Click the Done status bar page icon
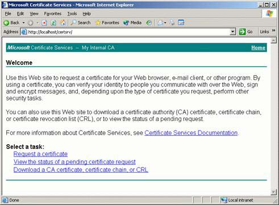Screen dimensions: 279x205 click(x=5, y=200)
